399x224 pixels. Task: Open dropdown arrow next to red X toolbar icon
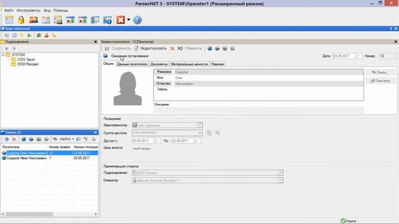coord(128,20)
